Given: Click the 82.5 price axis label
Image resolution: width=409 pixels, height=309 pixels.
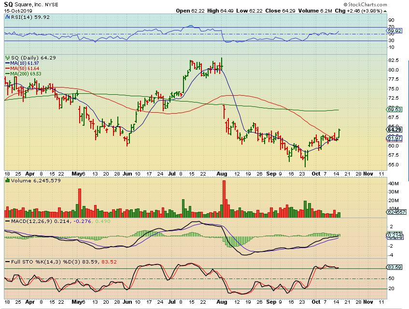Looking at the screenshot, I should (x=394, y=60).
